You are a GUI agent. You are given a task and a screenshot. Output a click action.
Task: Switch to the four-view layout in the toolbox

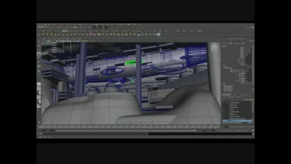pos(39,89)
